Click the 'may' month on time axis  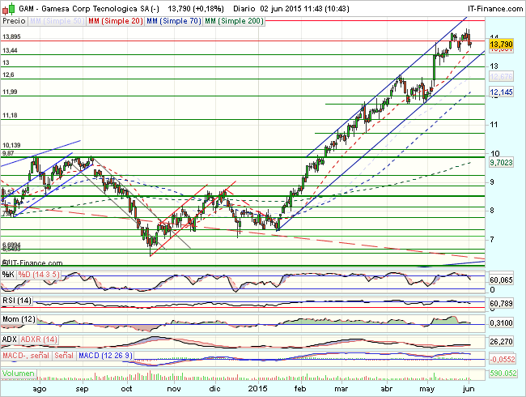[427, 389]
